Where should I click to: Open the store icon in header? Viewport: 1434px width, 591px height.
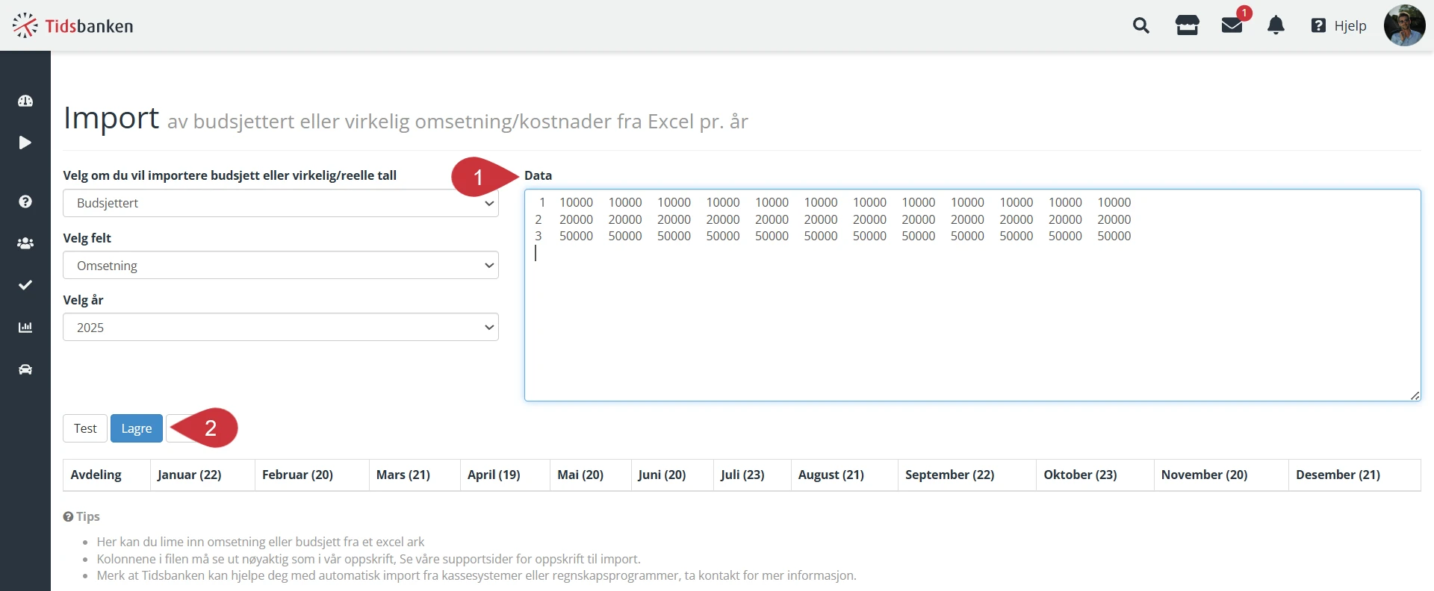tap(1187, 25)
